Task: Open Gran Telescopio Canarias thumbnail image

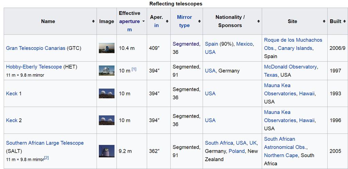Action: tap(106, 48)
